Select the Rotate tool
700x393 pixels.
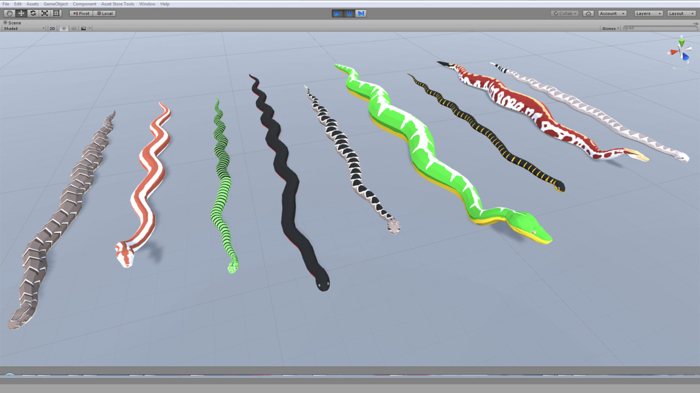[33, 13]
